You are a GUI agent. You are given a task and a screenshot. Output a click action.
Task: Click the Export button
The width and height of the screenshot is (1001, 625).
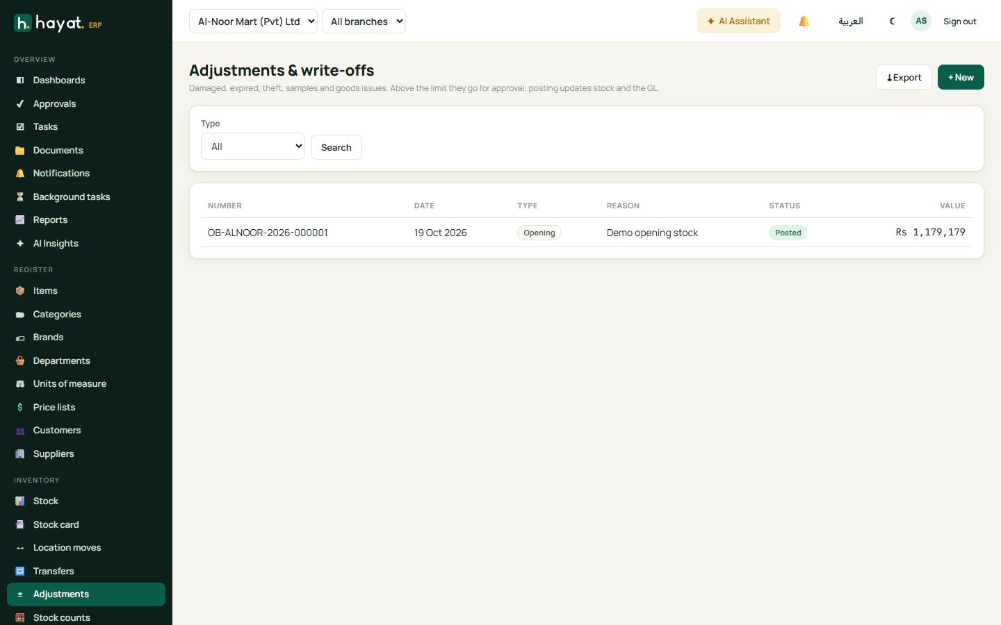pyautogui.click(x=904, y=77)
